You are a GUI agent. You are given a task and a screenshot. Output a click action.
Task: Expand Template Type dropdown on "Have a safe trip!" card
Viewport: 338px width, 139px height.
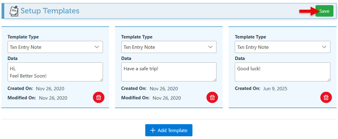point(169,47)
